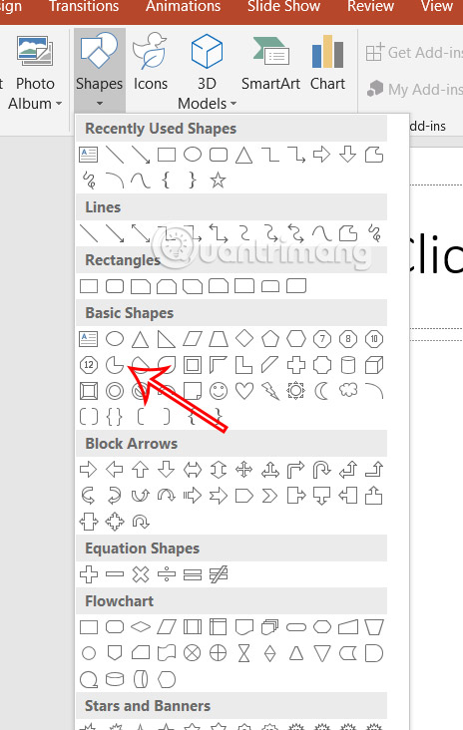Viewport: 463px width, 730px height.
Task: Click the SmartArt button
Action: point(270,63)
